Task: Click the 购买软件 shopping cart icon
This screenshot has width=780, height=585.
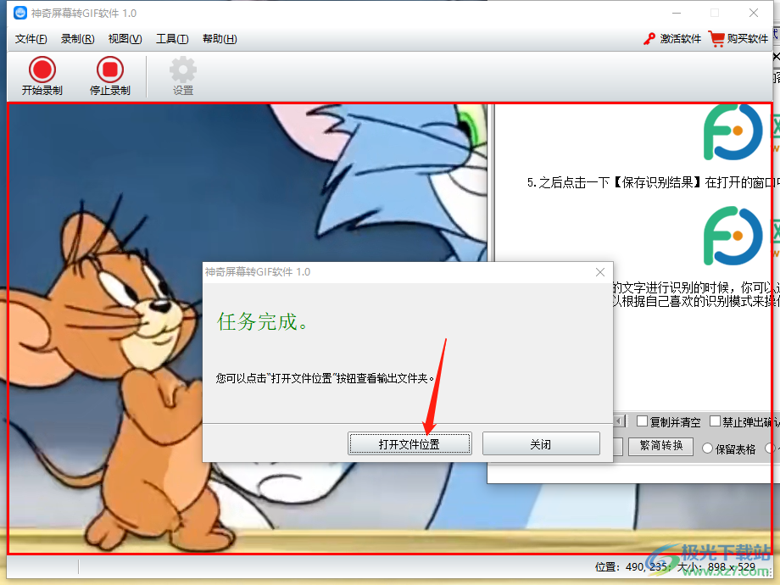Action: pos(716,39)
